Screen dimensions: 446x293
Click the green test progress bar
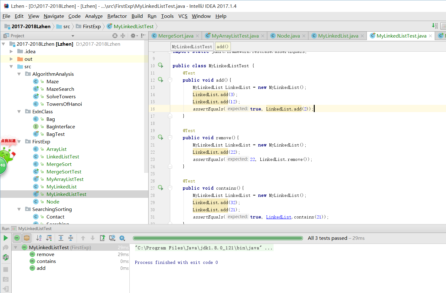click(218, 238)
